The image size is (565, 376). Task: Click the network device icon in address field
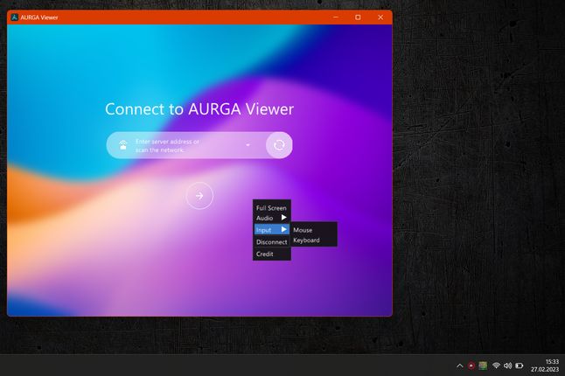coord(123,145)
